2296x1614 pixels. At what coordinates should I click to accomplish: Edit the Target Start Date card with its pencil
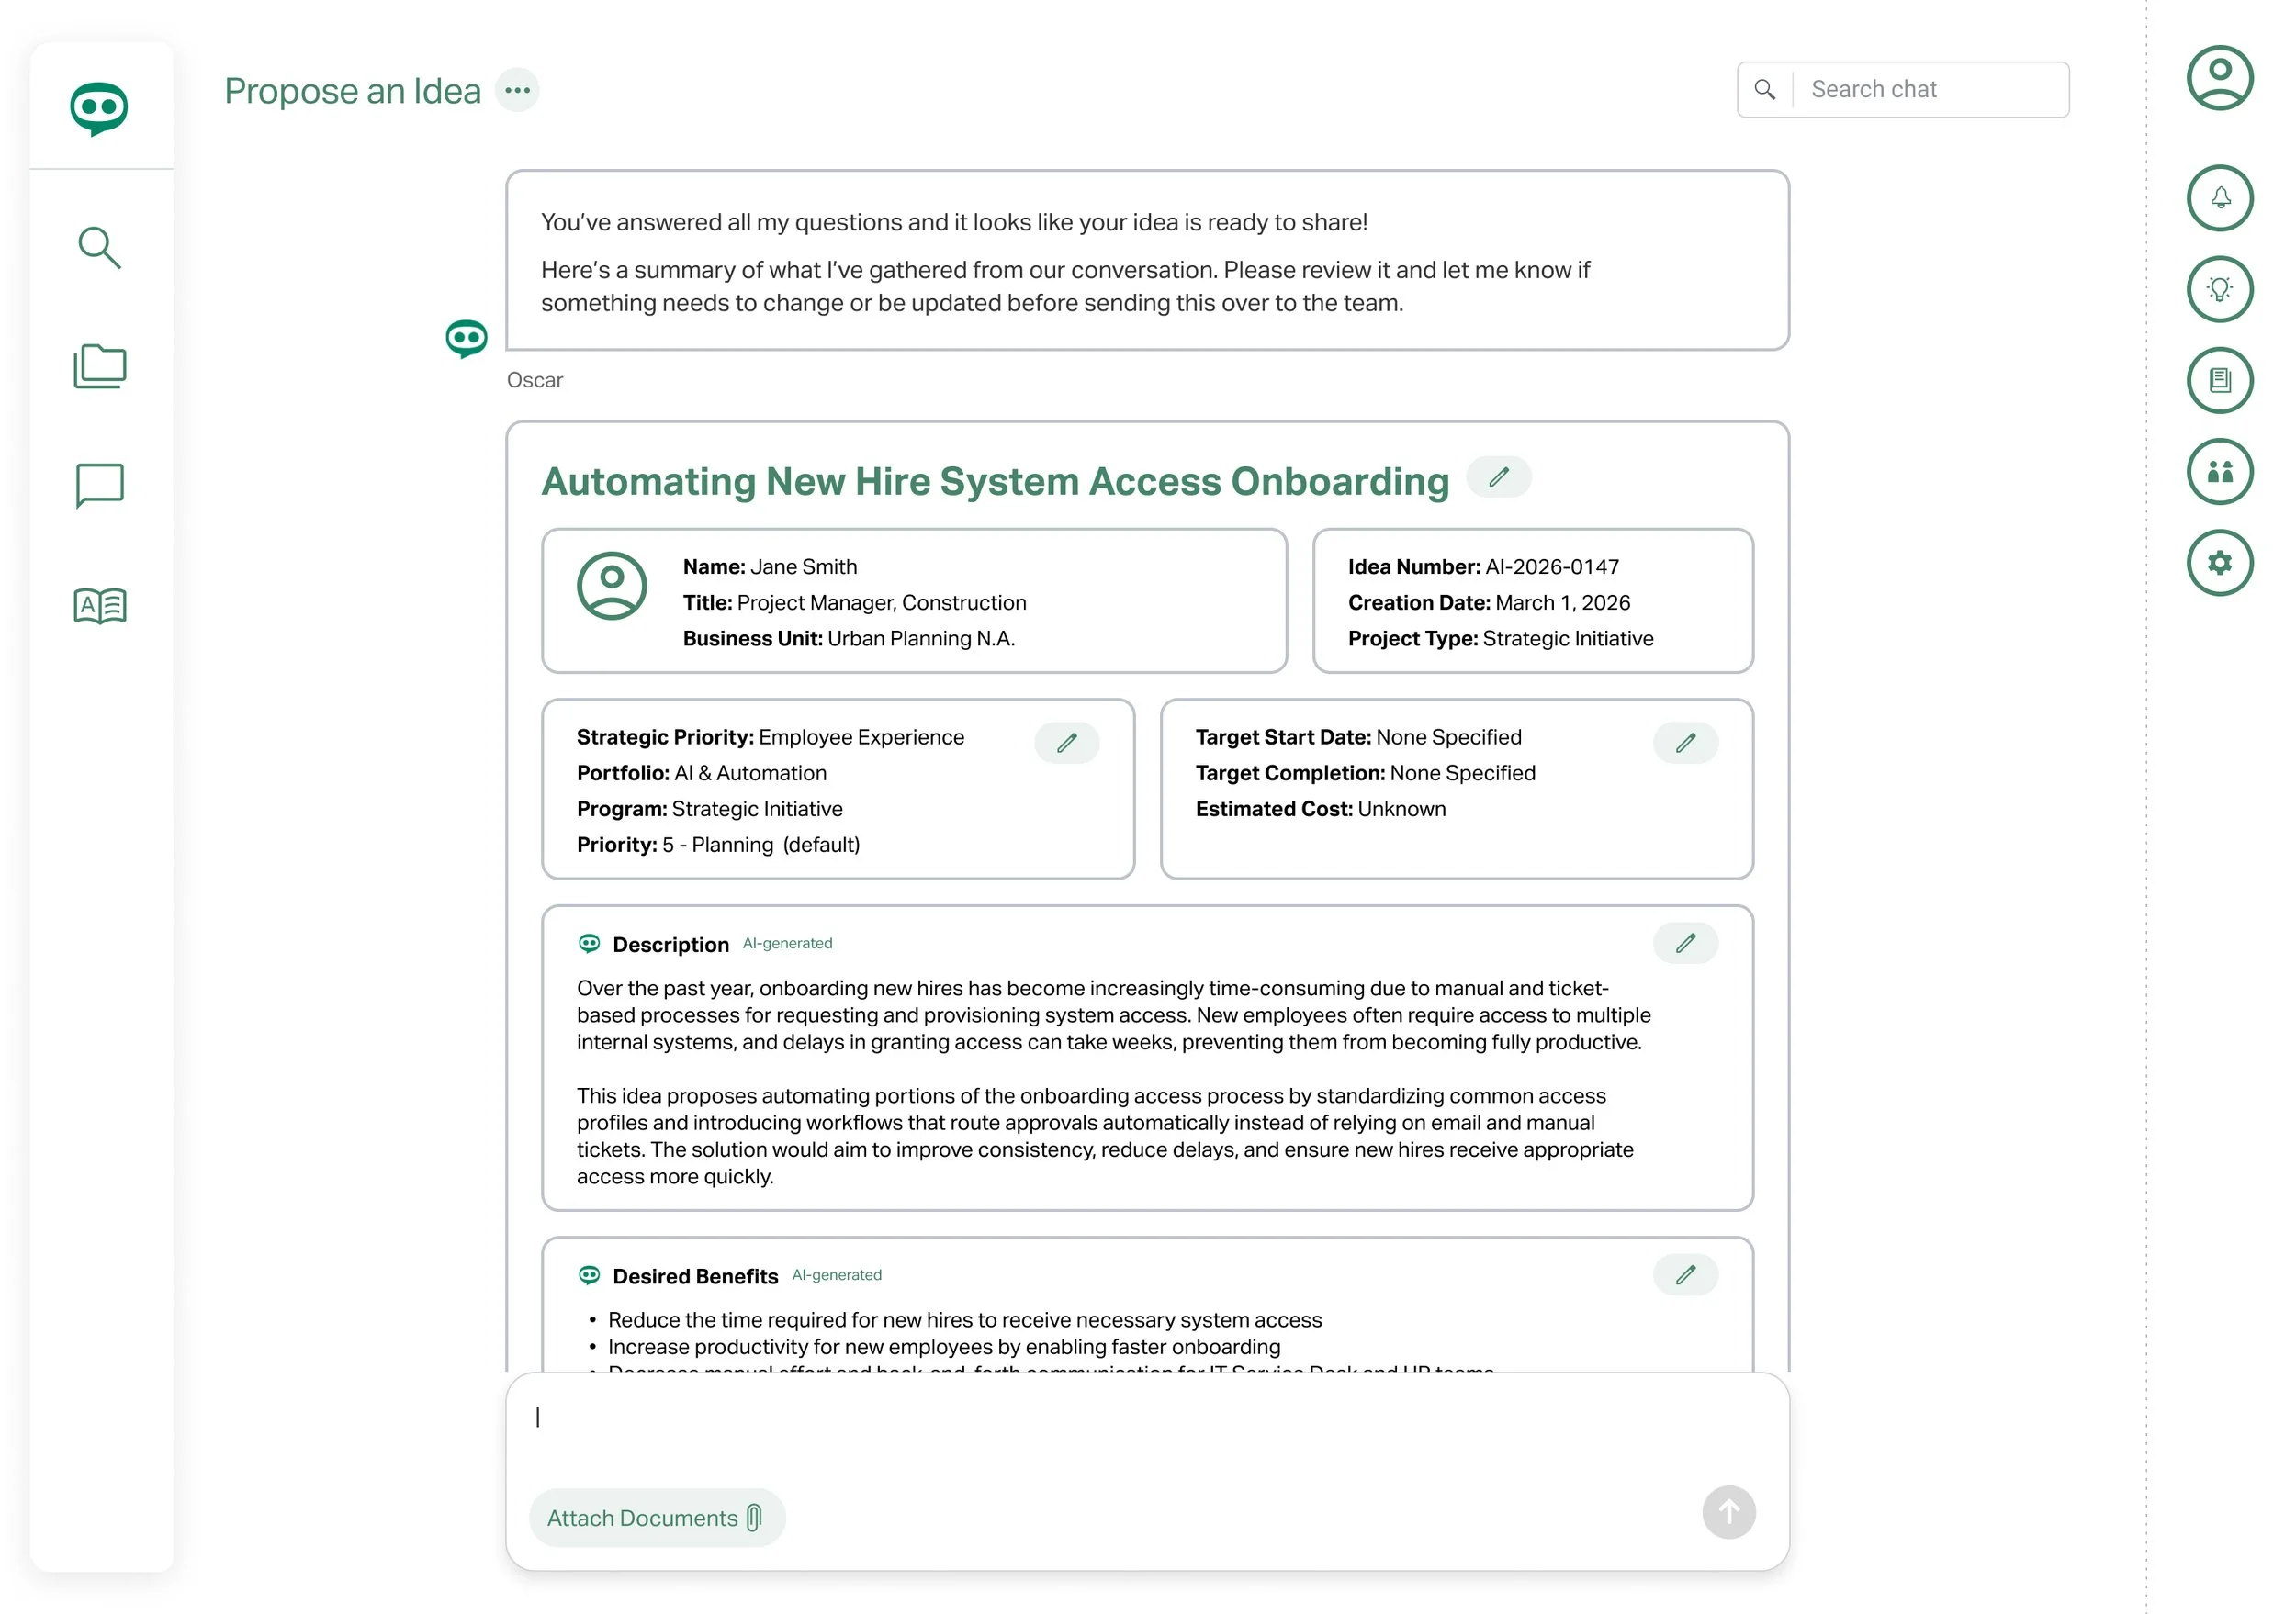click(x=1685, y=743)
